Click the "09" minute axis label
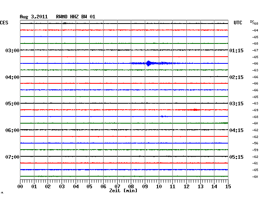This screenshot has width=260, height=197. coord(145,187)
